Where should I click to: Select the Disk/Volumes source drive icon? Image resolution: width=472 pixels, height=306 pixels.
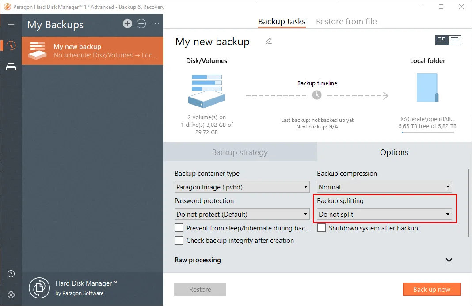point(206,91)
